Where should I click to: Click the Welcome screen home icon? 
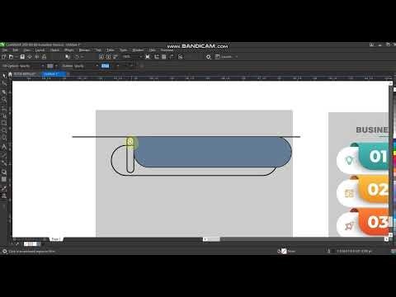tap(10, 74)
